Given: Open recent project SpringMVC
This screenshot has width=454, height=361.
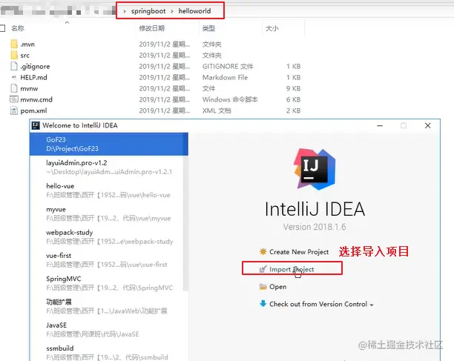Looking at the screenshot, I should click(107, 283).
